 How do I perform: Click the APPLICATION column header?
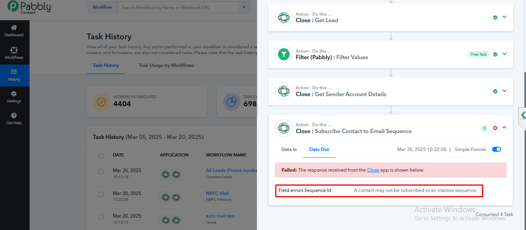[174, 155]
